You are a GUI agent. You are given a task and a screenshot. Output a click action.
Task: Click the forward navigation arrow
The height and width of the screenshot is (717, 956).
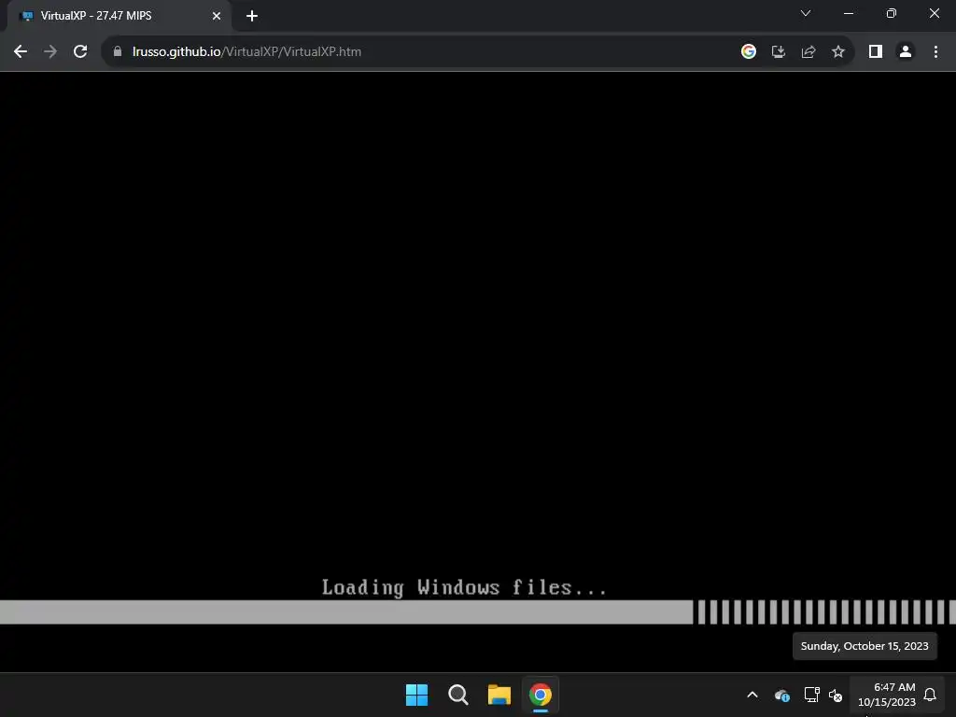(50, 52)
